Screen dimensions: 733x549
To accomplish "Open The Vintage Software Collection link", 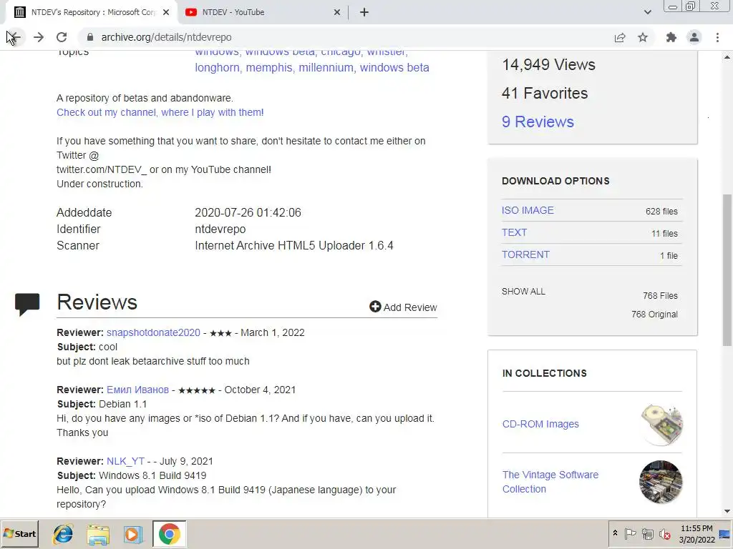I will [550, 482].
